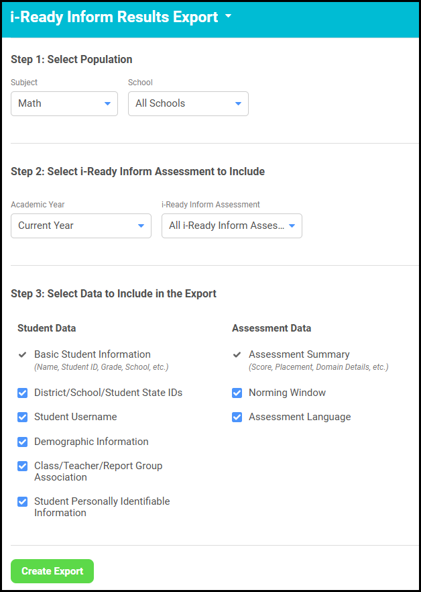Screen dimensions: 421x592
Task: Uncheck Student Personally Identifiable Information
Action: click(23, 502)
